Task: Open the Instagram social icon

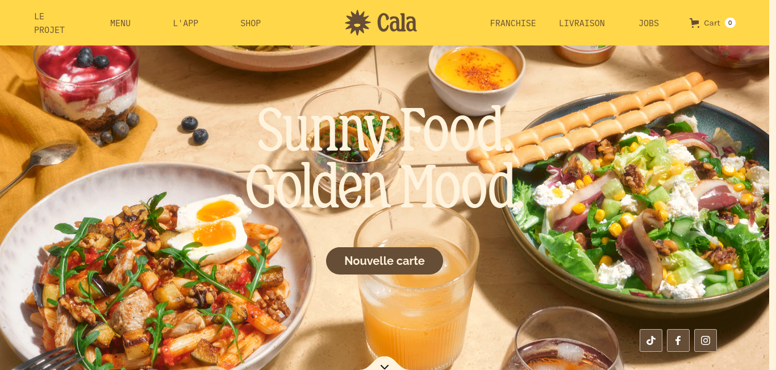Action: [x=705, y=340]
